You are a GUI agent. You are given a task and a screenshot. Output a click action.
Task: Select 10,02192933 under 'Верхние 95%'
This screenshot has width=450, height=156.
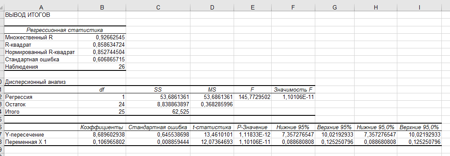[x=335, y=134]
